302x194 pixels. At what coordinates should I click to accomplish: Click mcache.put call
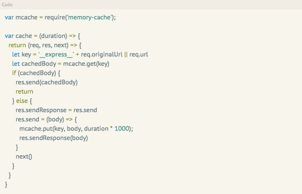point(76,129)
